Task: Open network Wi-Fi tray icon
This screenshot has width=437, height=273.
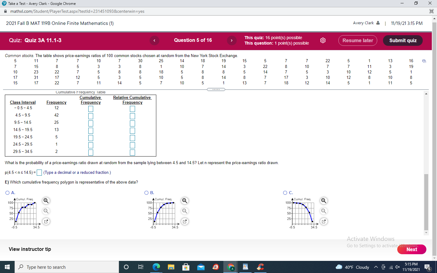Action: point(391,267)
